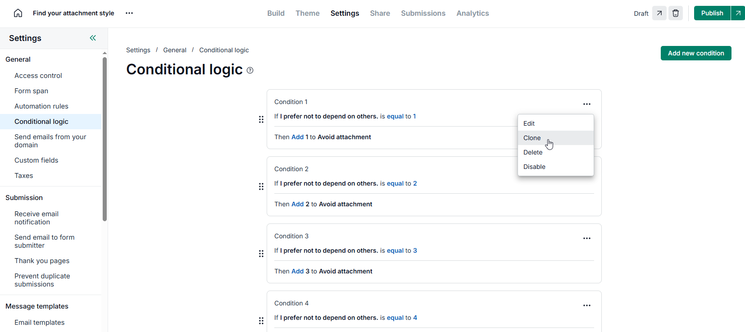
Task: Open Automation rules in the sidebar
Action: (x=41, y=106)
